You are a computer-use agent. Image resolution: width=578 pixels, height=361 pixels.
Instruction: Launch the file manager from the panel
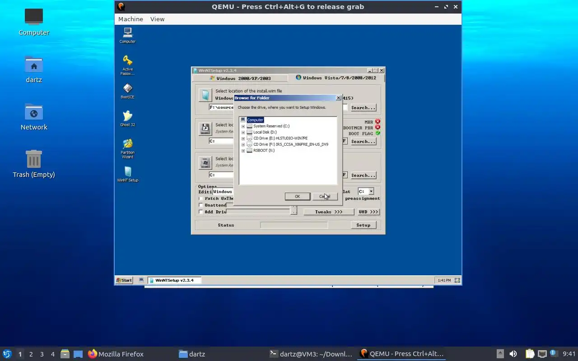point(65,354)
